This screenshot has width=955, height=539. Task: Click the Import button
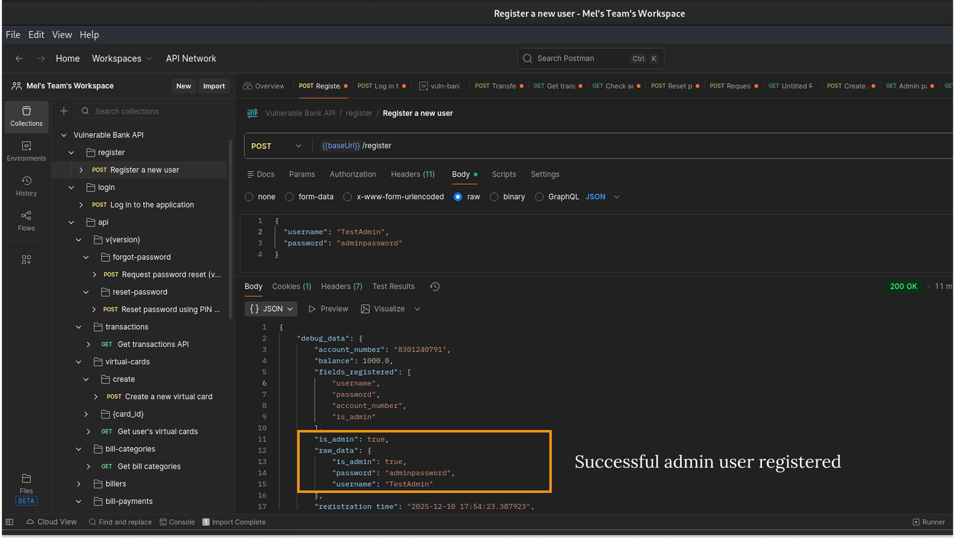click(213, 86)
